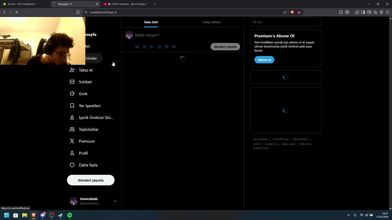Stop page loading in Brave toolbar
The height and width of the screenshot is (220, 392).
(17, 12)
